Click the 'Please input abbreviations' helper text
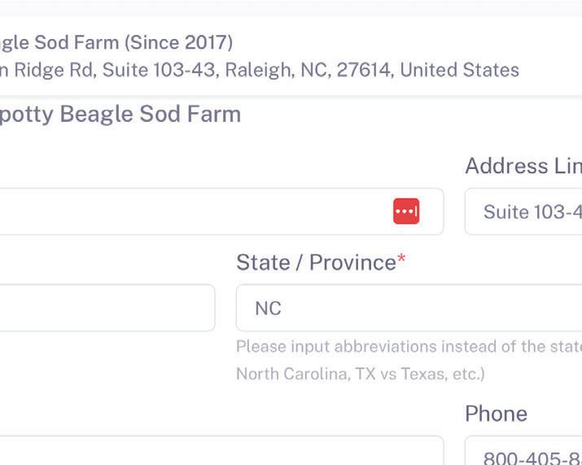 coord(407,346)
